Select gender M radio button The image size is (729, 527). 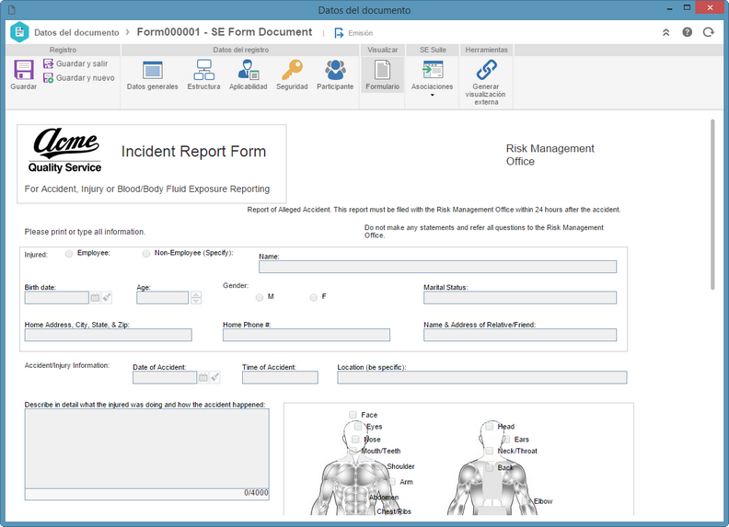click(260, 297)
